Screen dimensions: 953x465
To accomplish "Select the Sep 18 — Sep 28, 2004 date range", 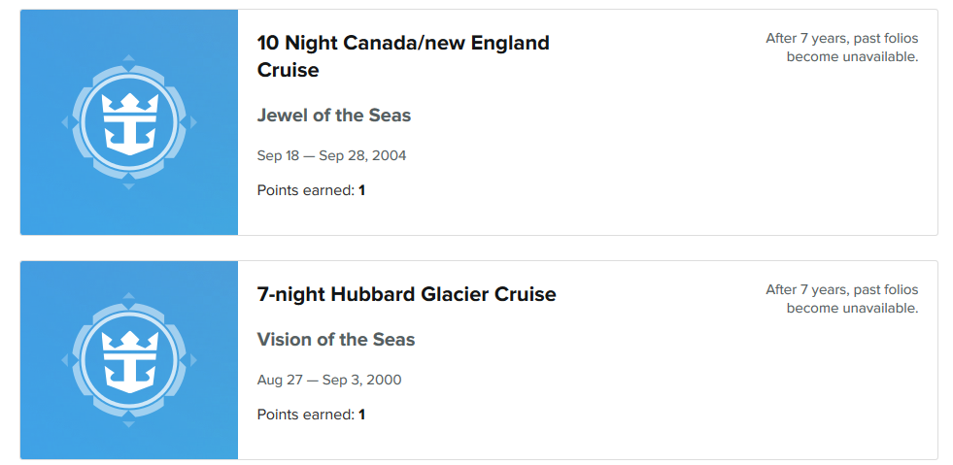I will pos(331,156).
